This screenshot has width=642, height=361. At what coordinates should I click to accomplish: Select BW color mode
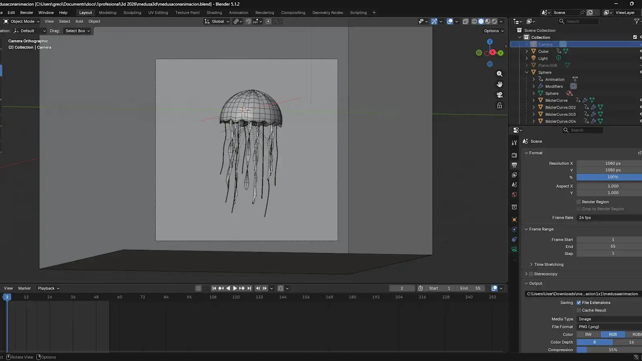click(588, 335)
